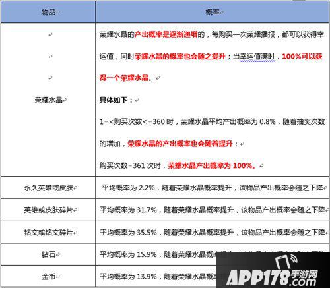330x288 pixels.
Task: Select the 英雄或皮肤碎片 item cell
Action: (x=48, y=210)
